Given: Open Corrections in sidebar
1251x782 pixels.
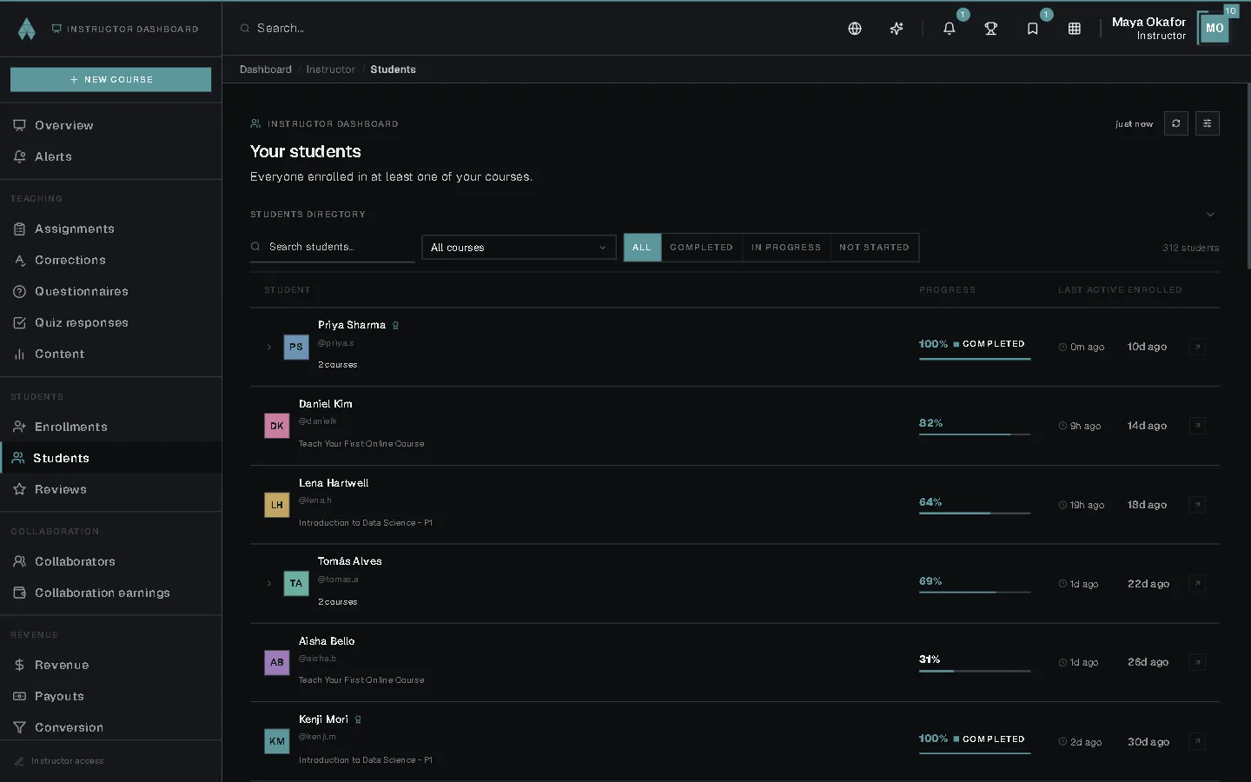Looking at the screenshot, I should (110, 260).
